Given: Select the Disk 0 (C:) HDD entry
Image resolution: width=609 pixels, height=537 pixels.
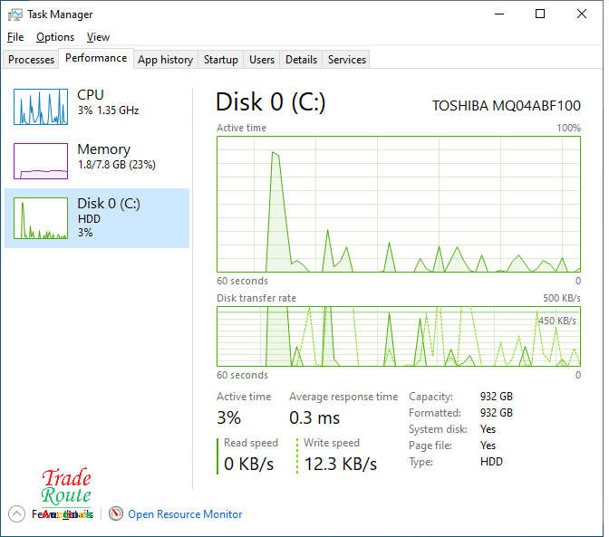Looking at the screenshot, I should coord(97,218).
